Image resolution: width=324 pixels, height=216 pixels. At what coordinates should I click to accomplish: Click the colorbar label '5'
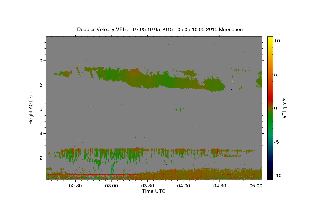[275, 74]
